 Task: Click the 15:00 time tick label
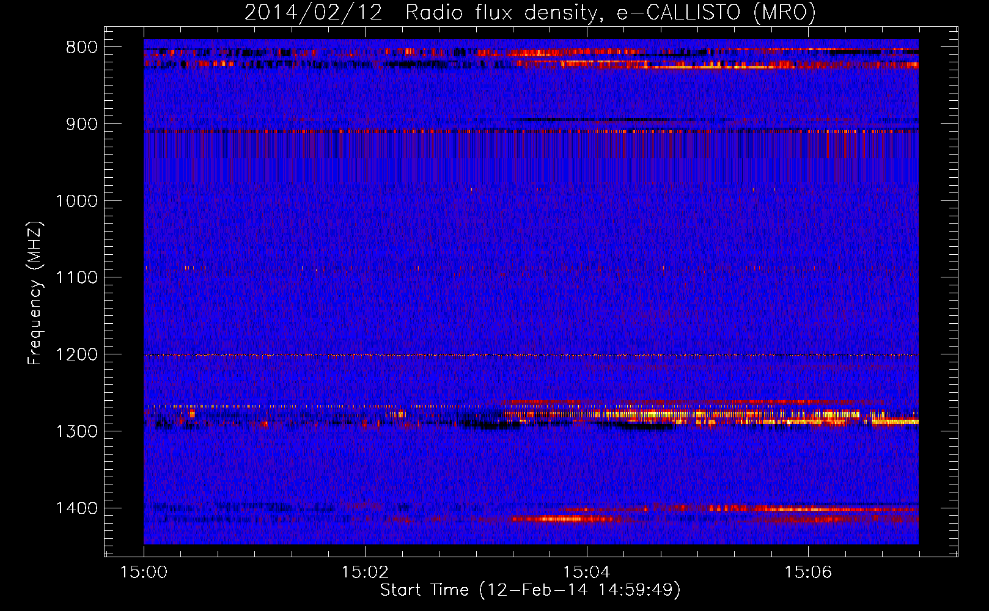(144, 573)
